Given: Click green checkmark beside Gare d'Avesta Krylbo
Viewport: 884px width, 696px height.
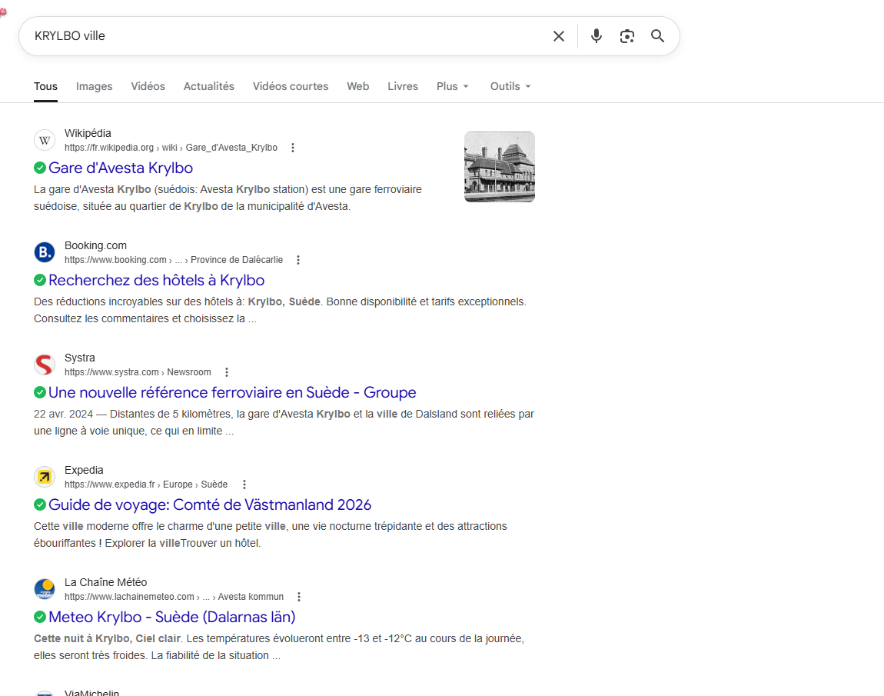Looking at the screenshot, I should (40, 168).
